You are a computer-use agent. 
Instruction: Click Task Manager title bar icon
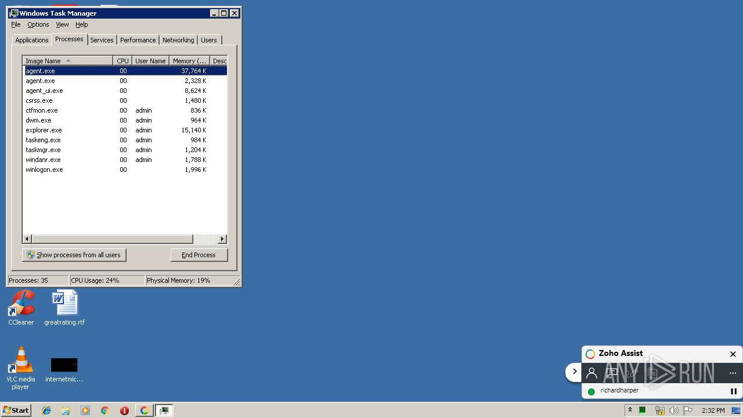click(14, 13)
